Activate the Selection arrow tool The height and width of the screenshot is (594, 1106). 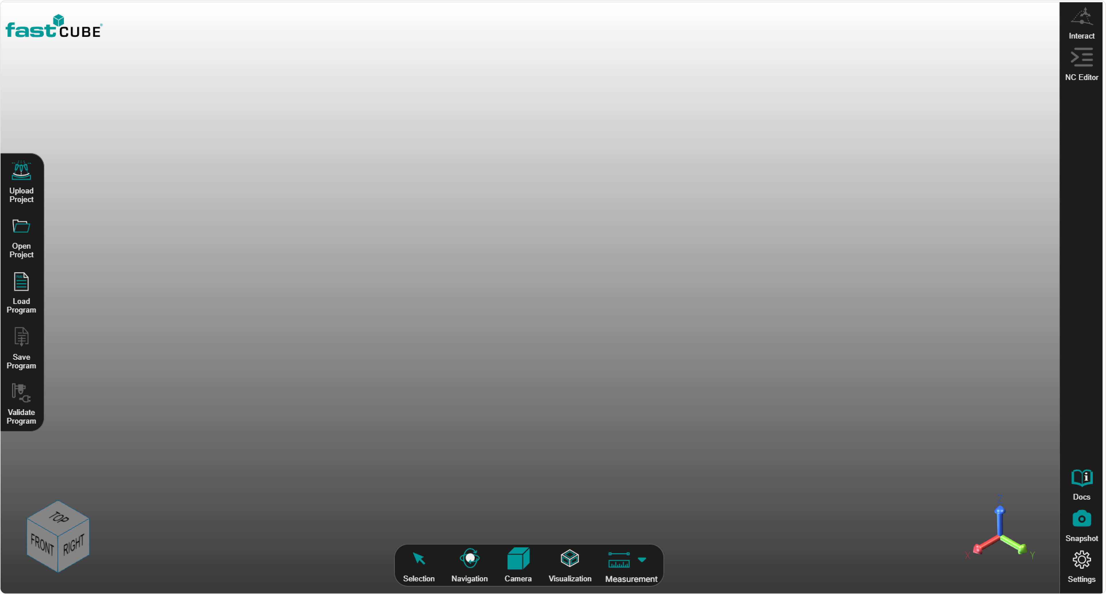point(419,559)
